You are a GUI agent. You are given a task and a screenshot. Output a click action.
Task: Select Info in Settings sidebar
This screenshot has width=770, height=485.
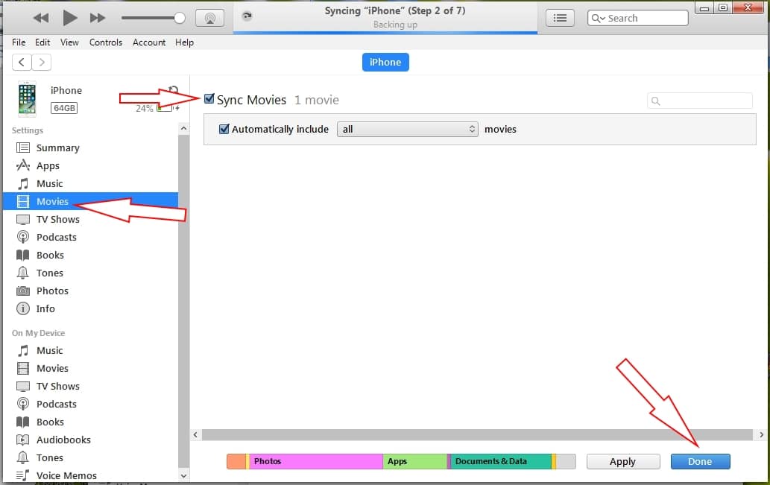[91, 308]
